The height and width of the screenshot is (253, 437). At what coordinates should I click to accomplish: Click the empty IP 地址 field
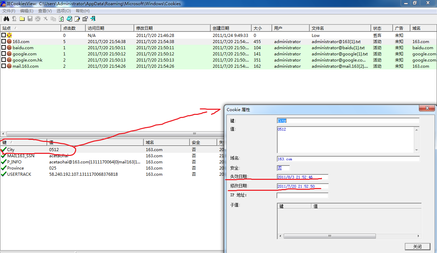302,196
